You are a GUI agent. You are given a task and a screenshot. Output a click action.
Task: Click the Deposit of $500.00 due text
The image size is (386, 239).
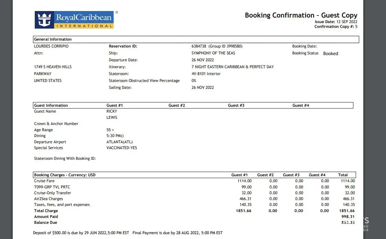pyautogui.click(x=81, y=233)
